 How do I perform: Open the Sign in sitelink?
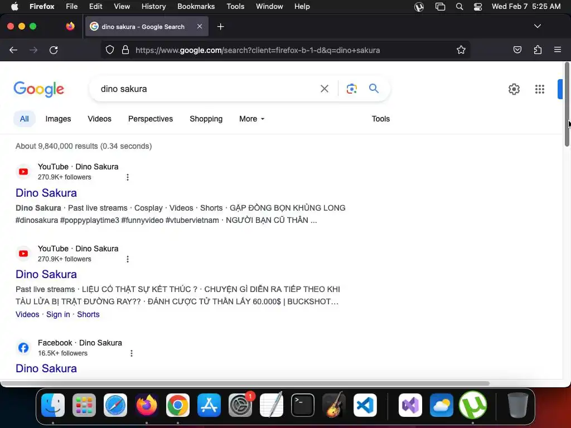click(x=58, y=314)
